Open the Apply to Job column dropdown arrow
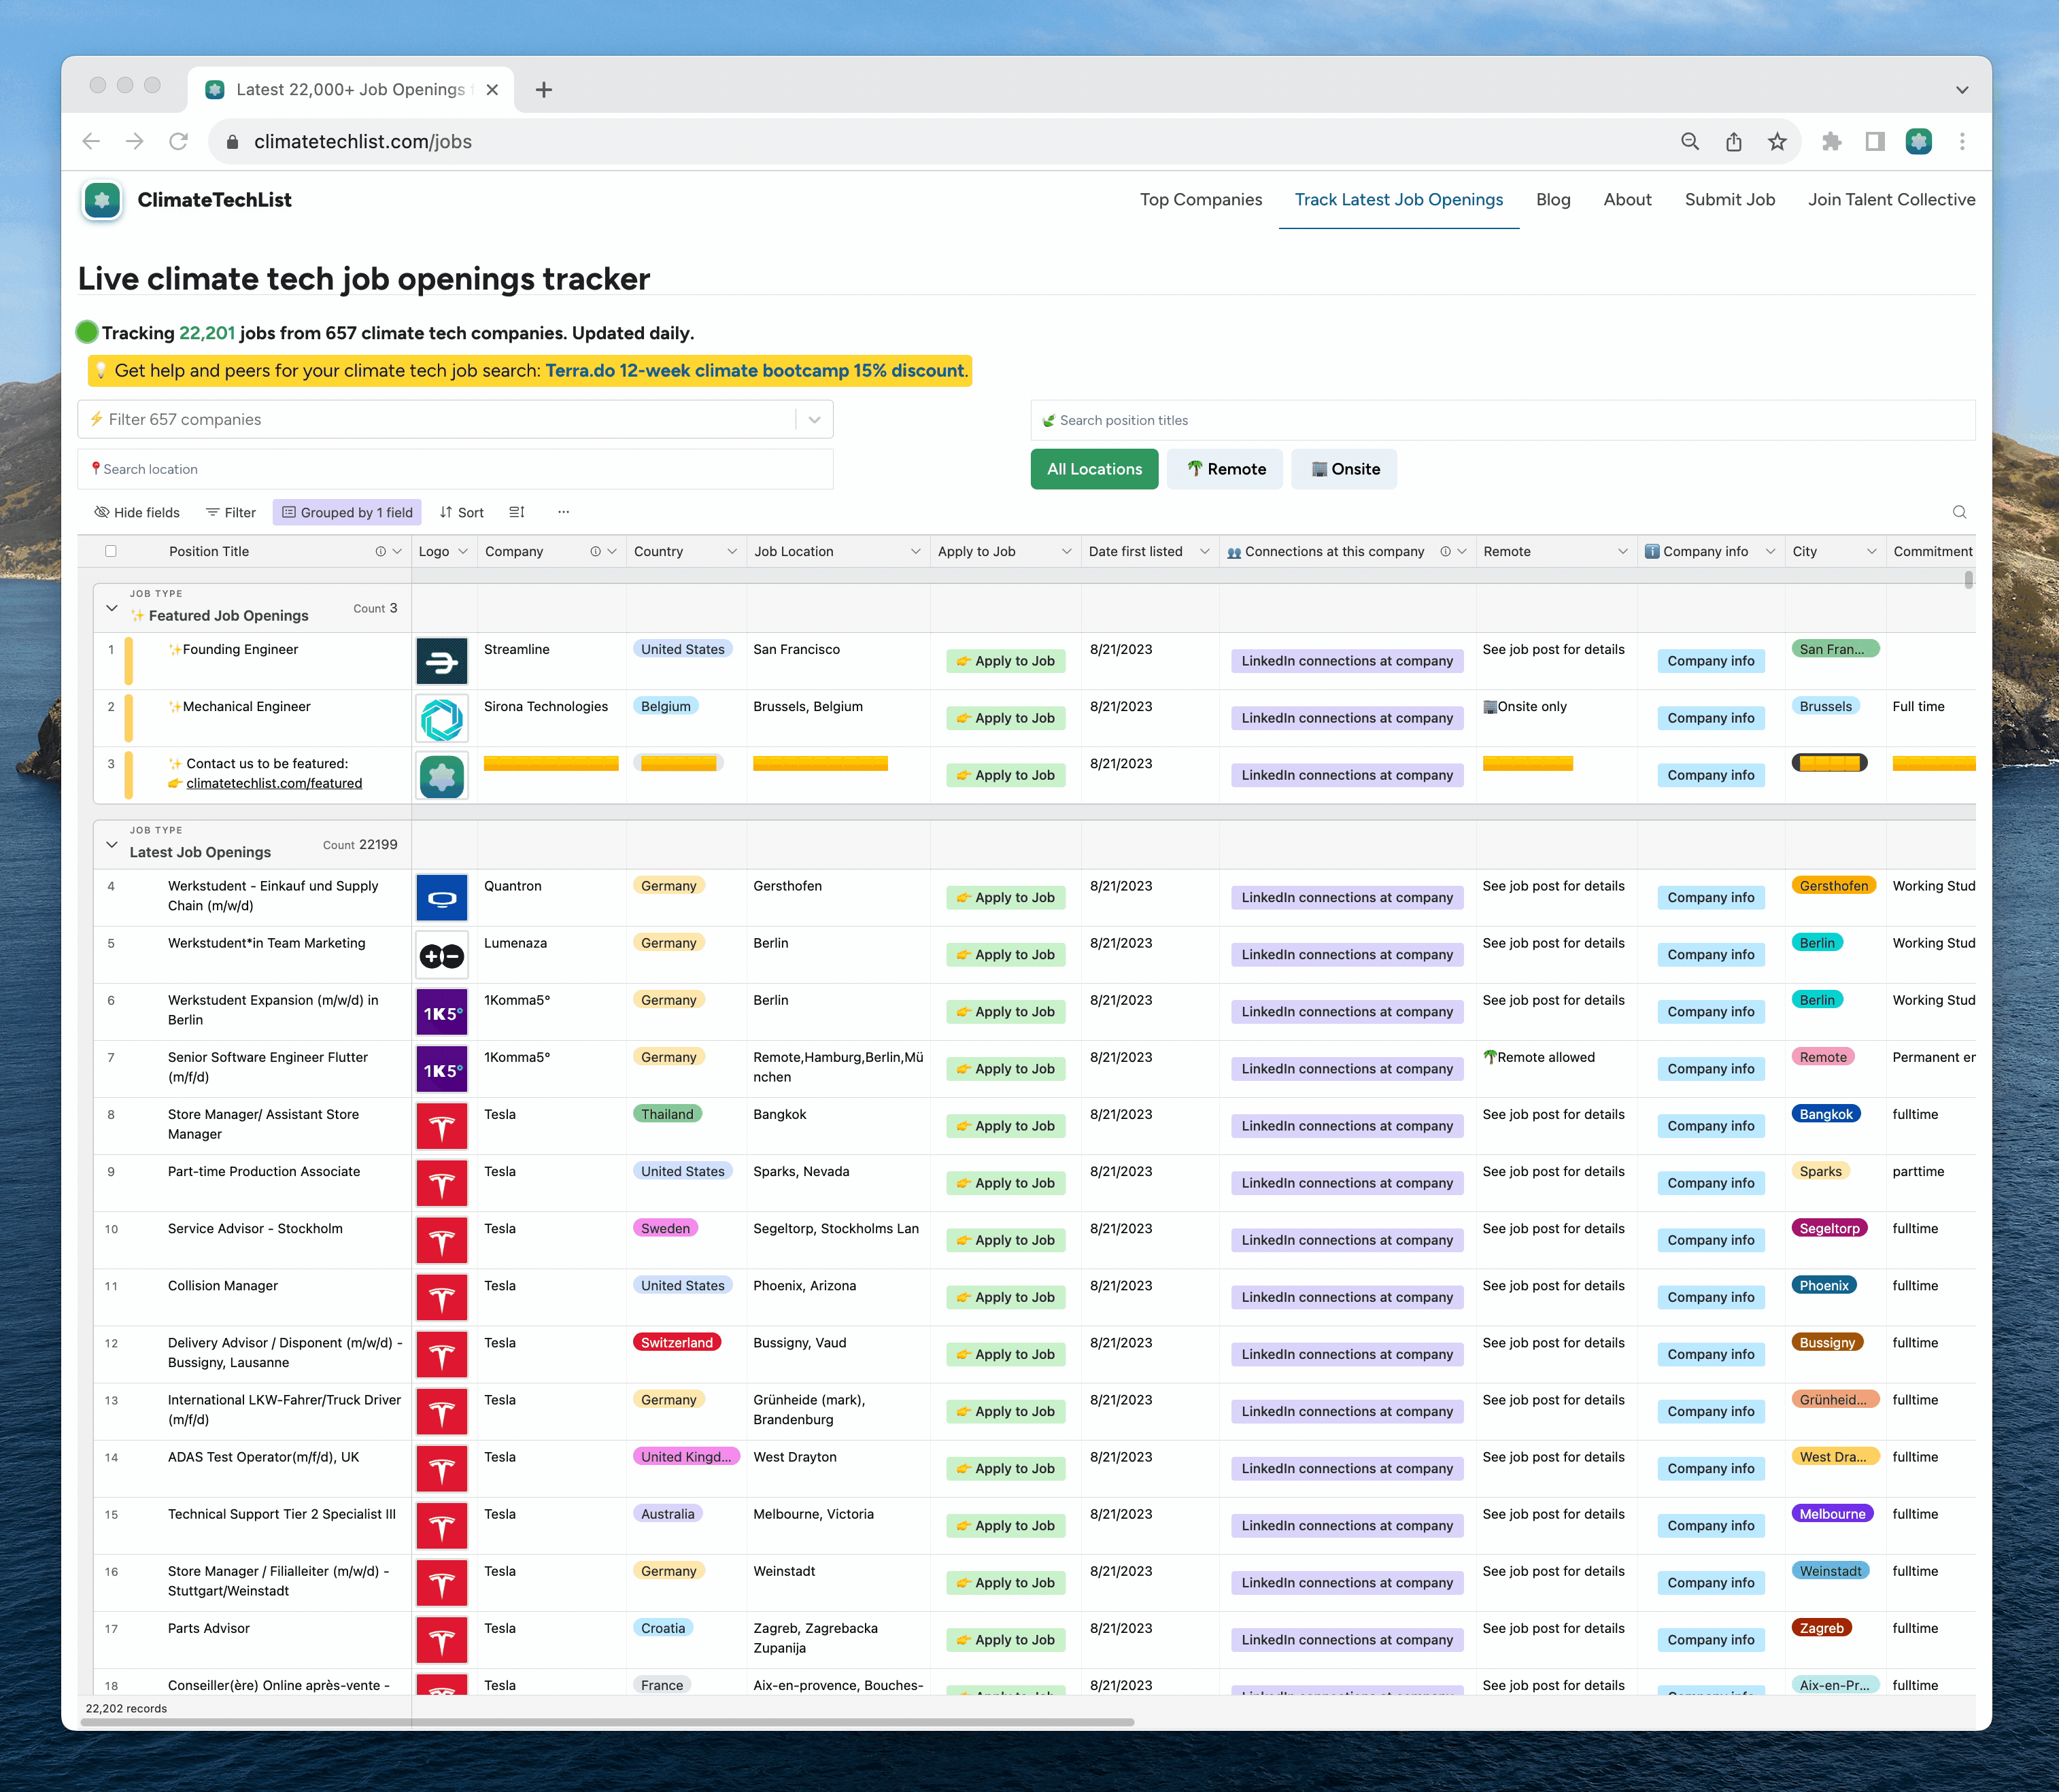Viewport: 2059px width, 1792px height. coord(1066,551)
